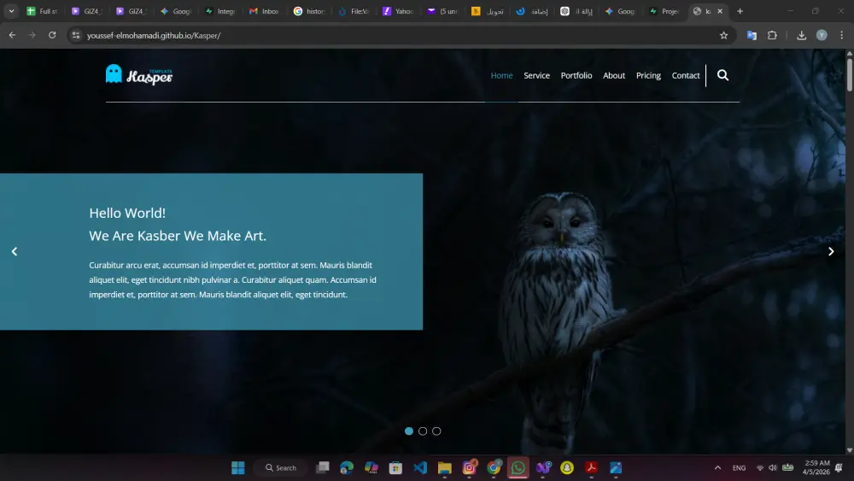Open a new browser tab

click(x=740, y=11)
